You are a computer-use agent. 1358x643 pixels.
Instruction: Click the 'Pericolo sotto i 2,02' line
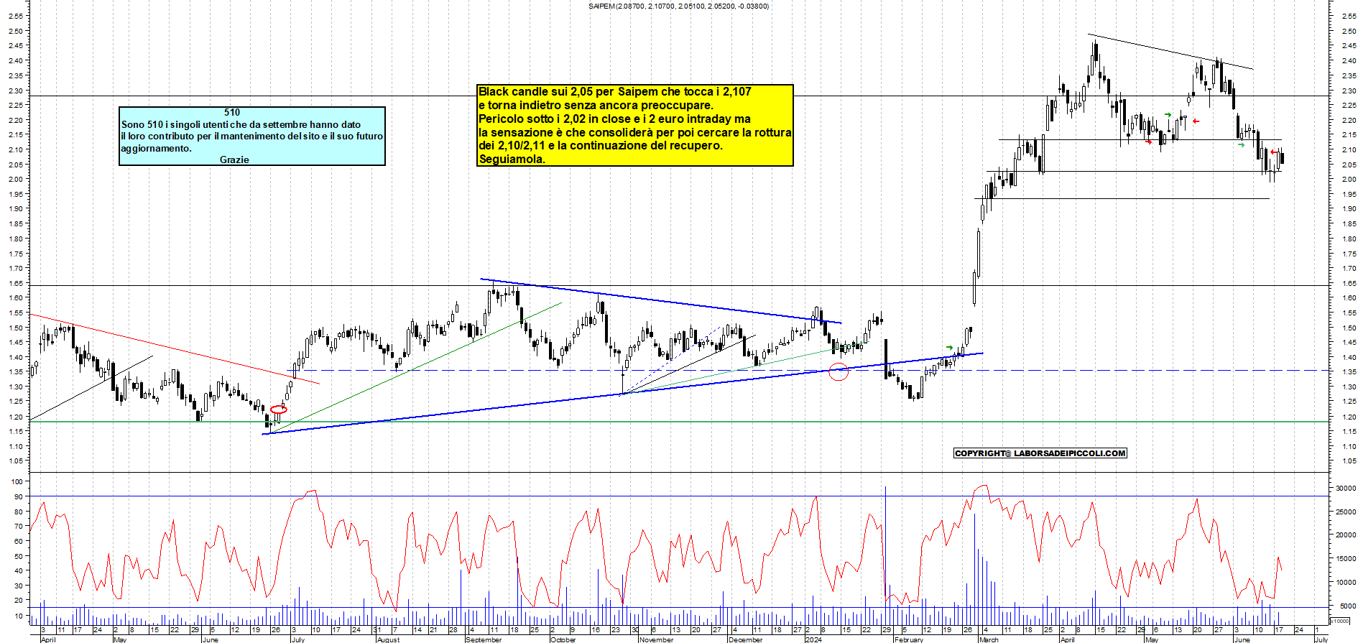click(614, 119)
